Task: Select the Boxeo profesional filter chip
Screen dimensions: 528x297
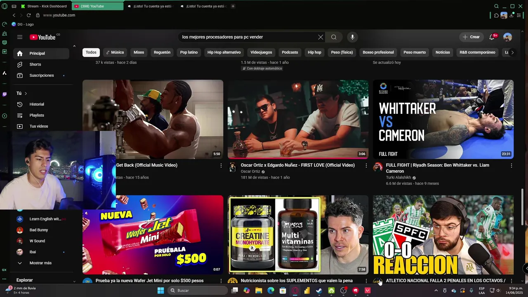Action: coord(378,52)
